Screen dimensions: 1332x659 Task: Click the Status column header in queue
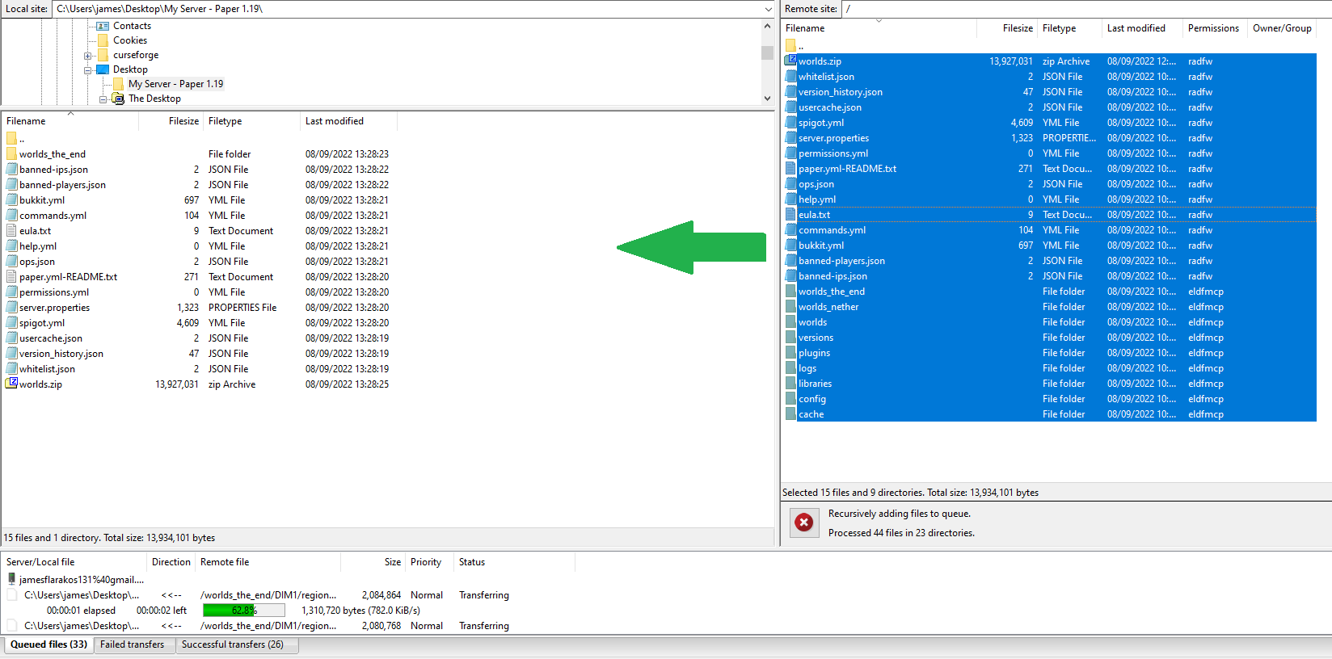tap(514, 562)
